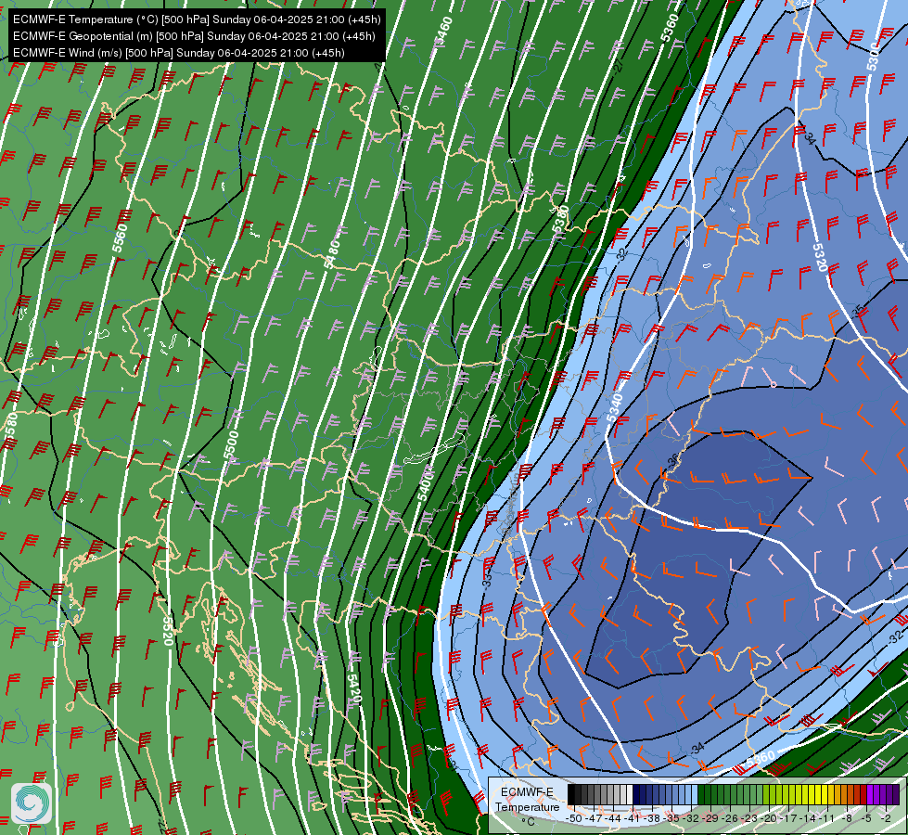The width and height of the screenshot is (908, 835).
Task: Click the 5580 geopotential contour label
Action: pyautogui.click(x=11, y=429)
